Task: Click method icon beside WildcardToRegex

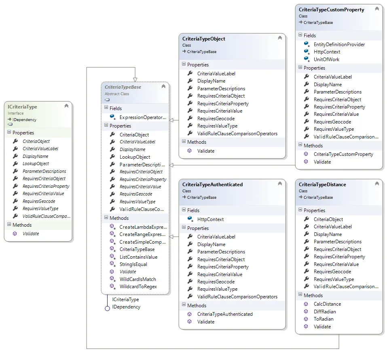Action: 112,286
